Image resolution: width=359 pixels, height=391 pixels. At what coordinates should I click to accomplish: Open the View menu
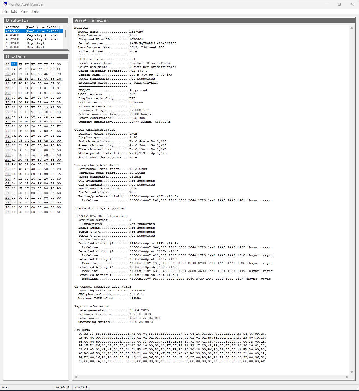24,11
